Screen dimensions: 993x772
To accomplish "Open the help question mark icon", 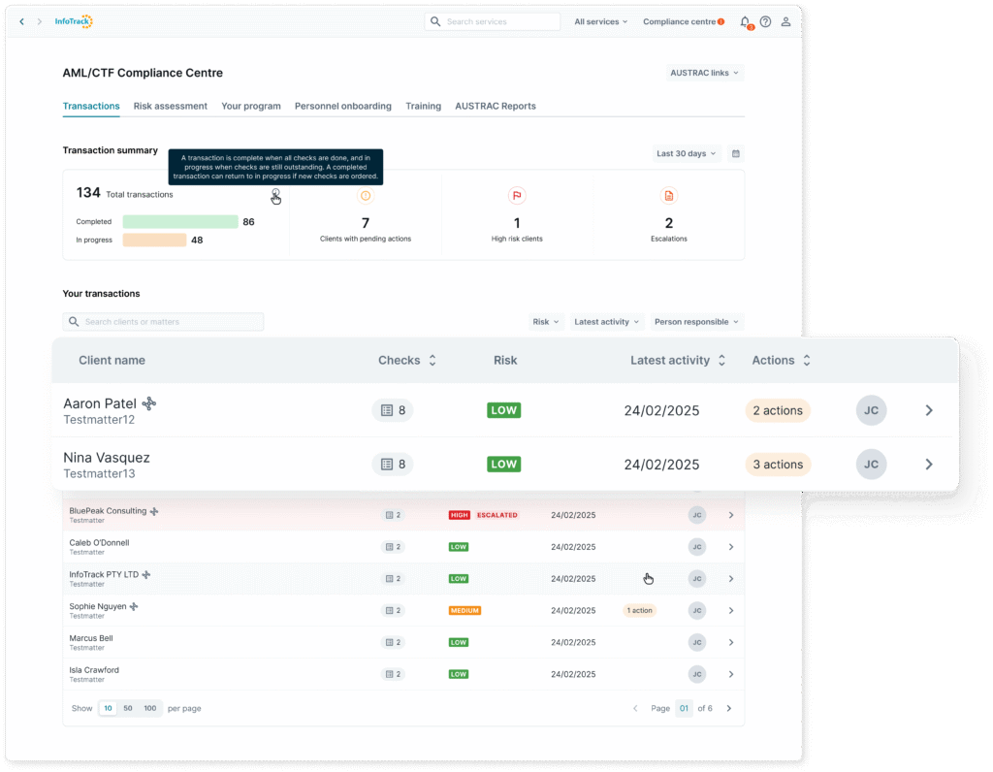I will coord(765,21).
